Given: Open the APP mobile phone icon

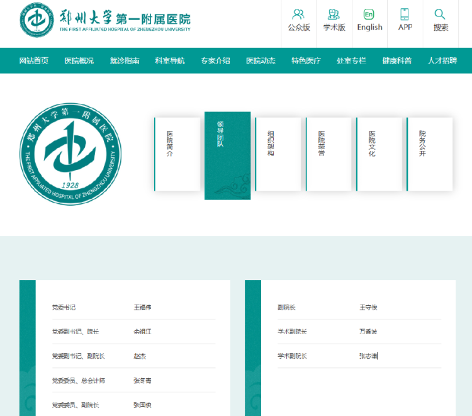Looking at the screenshot, I should (x=405, y=14).
